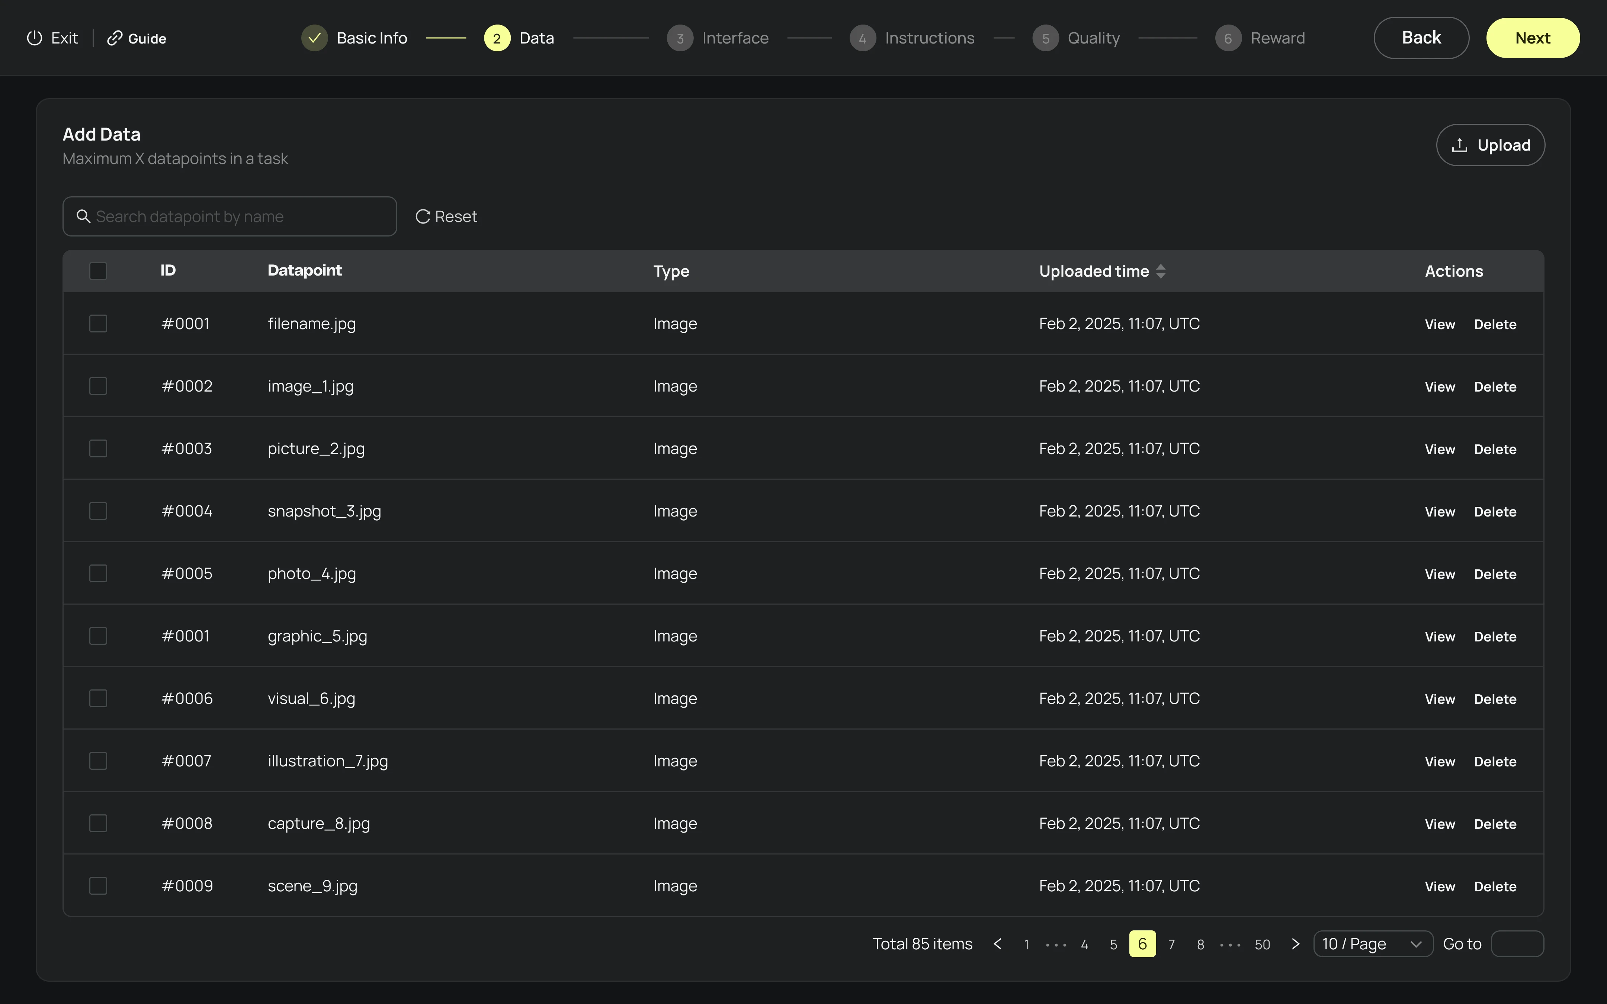The height and width of the screenshot is (1004, 1607).
Task: Open the 10 / Page dropdown
Action: pos(1373,944)
